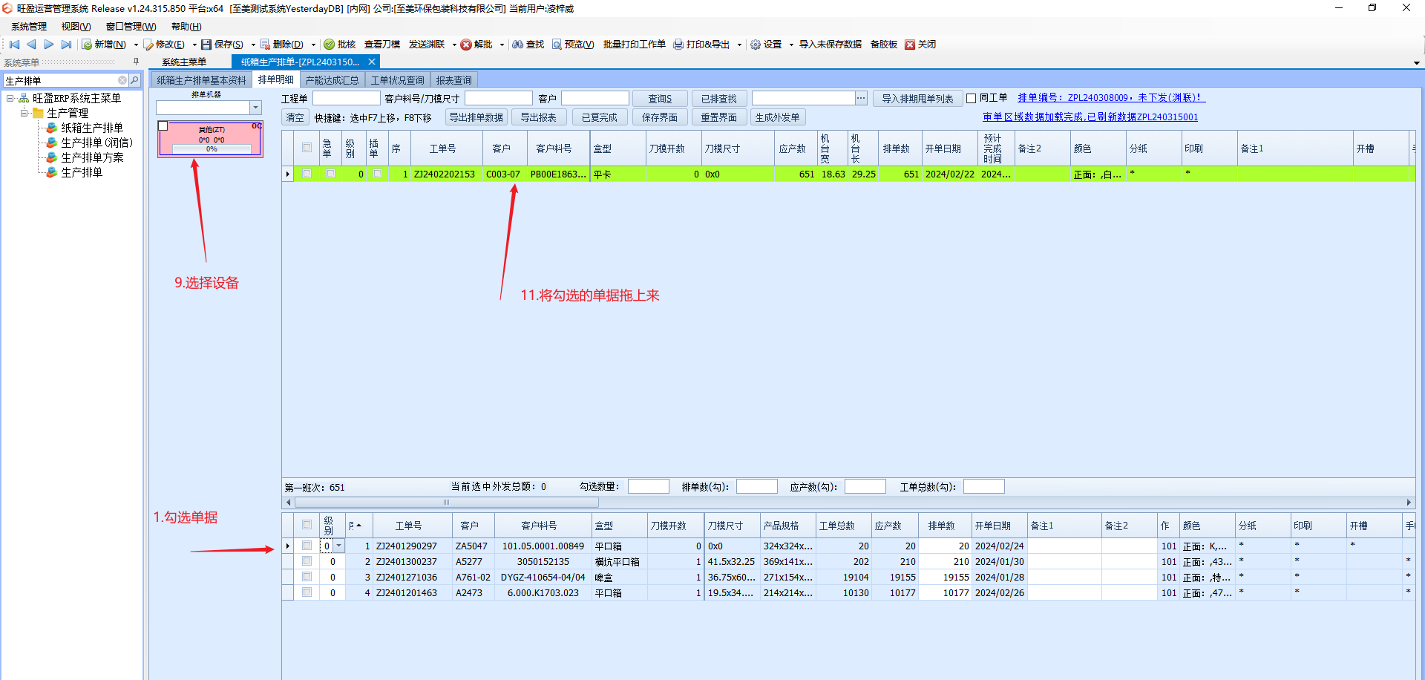Click the ellipsis button beside the lookup field
Image resolution: width=1425 pixels, height=680 pixels.
[x=861, y=98]
